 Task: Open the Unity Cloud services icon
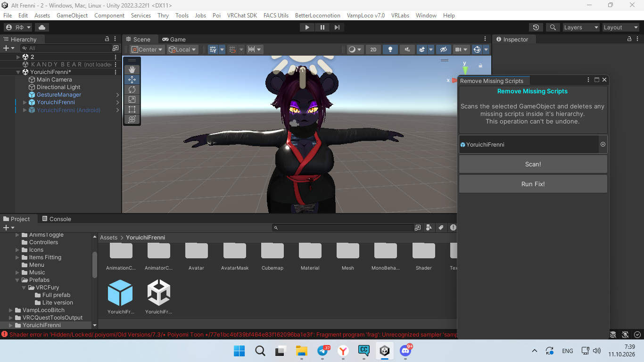(x=42, y=27)
